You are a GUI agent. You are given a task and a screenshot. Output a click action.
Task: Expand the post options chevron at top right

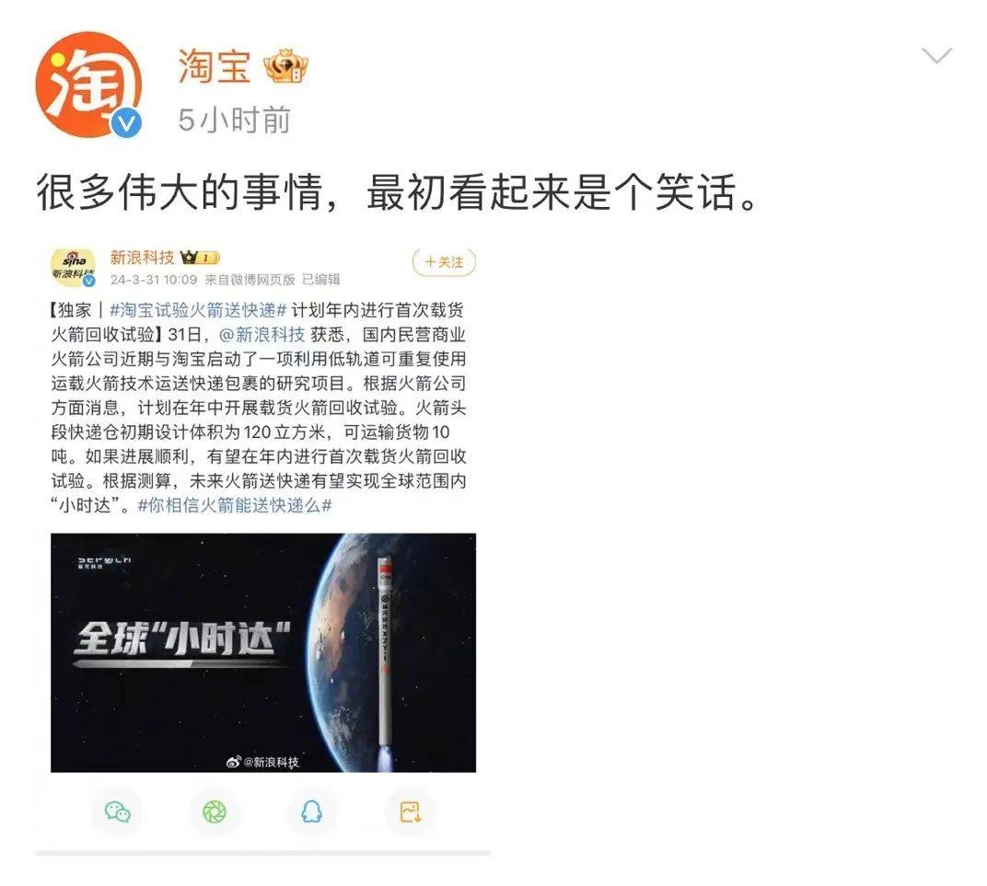point(936,55)
